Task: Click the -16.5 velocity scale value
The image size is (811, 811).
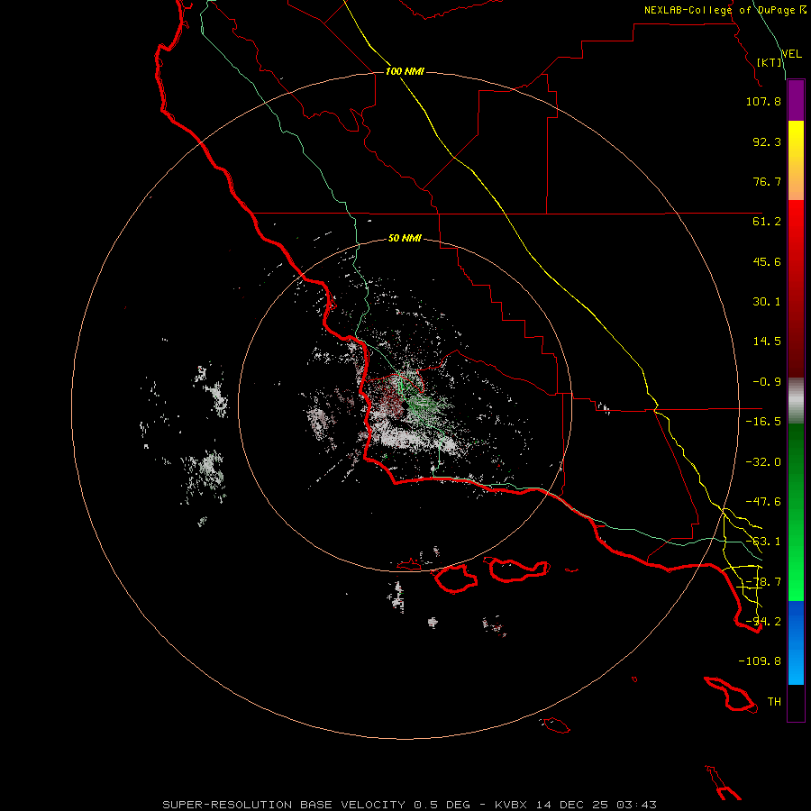Action: tap(763, 422)
